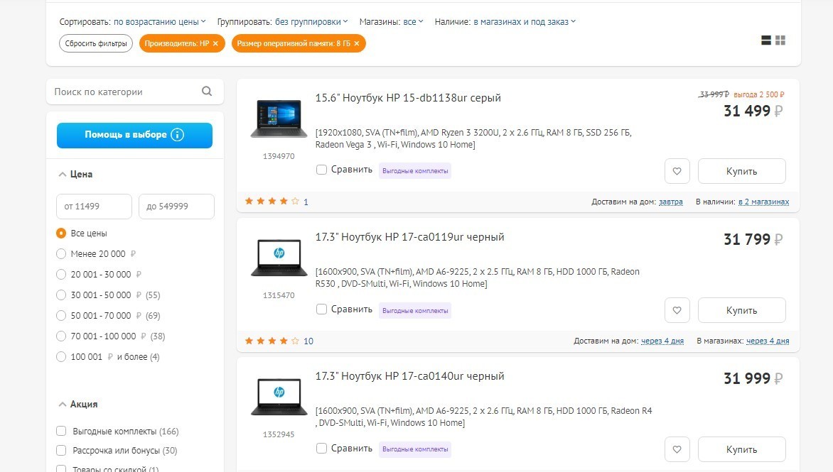Open the HP 17-ca0140ur laptop thumbnail
This screenshot has height=472, width=833.
click(x=279, y=396)
